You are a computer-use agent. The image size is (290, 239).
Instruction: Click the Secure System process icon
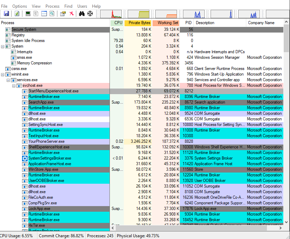coord(8,30)
